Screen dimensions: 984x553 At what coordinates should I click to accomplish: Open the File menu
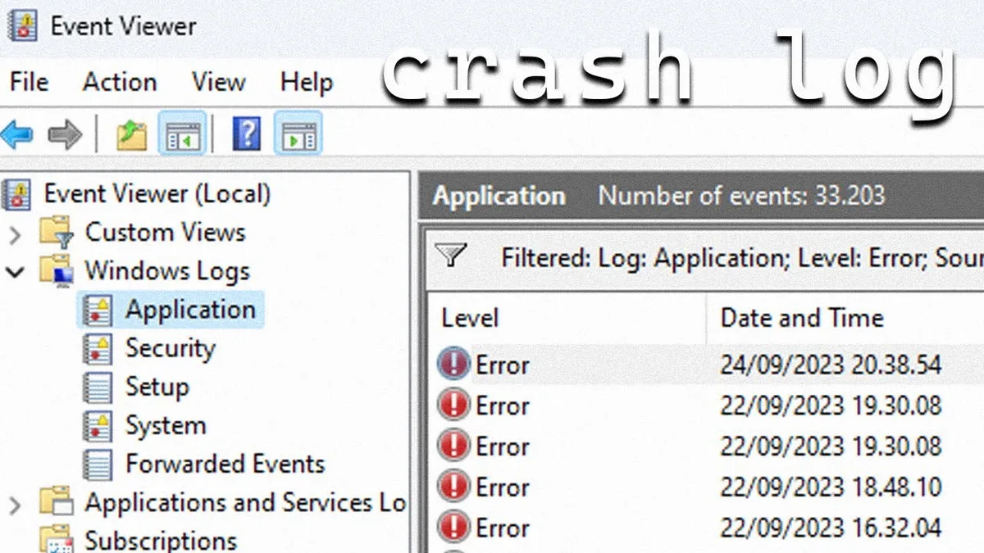[30, 82]
